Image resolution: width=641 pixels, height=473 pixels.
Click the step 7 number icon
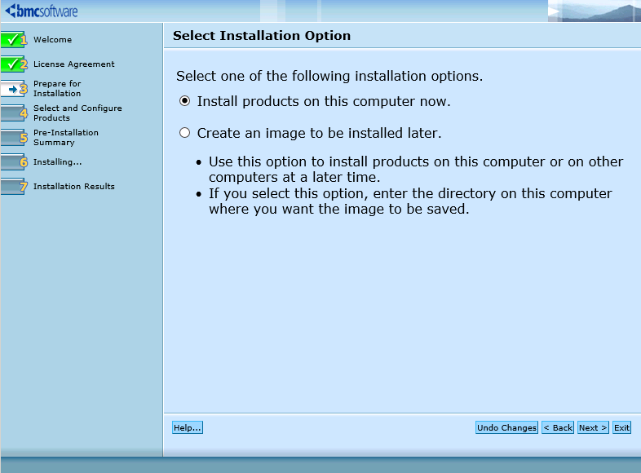click(14, 187)
